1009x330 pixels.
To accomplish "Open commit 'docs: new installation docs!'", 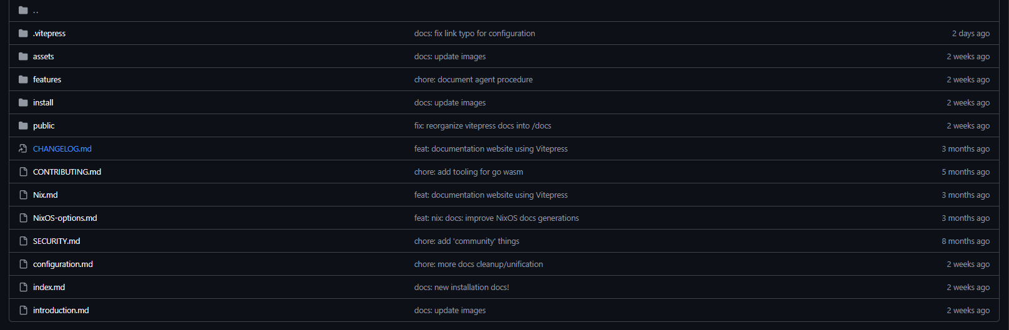I will pos(461,288).
